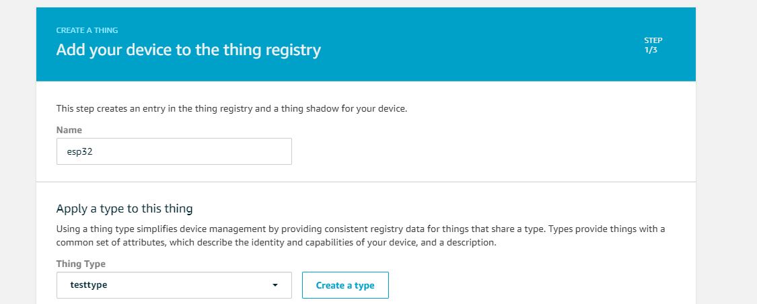Viewport: 757px width, 304px height.
Task: Click the 'Add your device to the thing registry' heading
Action: coord(188,50)
